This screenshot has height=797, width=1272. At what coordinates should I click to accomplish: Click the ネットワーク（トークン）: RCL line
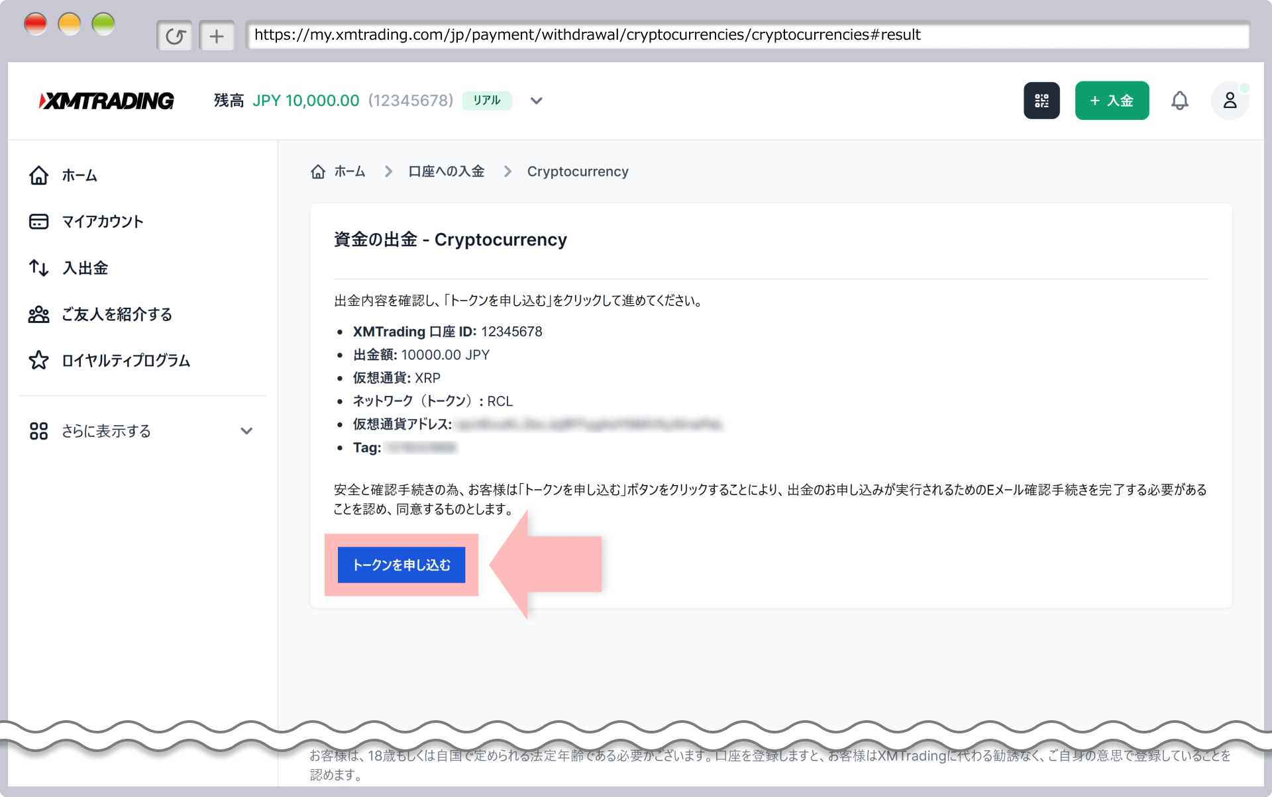[433, 401]
